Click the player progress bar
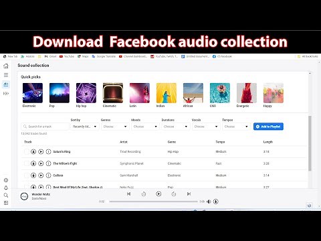This screenshot has width=321, height=241. coord(153,202)
